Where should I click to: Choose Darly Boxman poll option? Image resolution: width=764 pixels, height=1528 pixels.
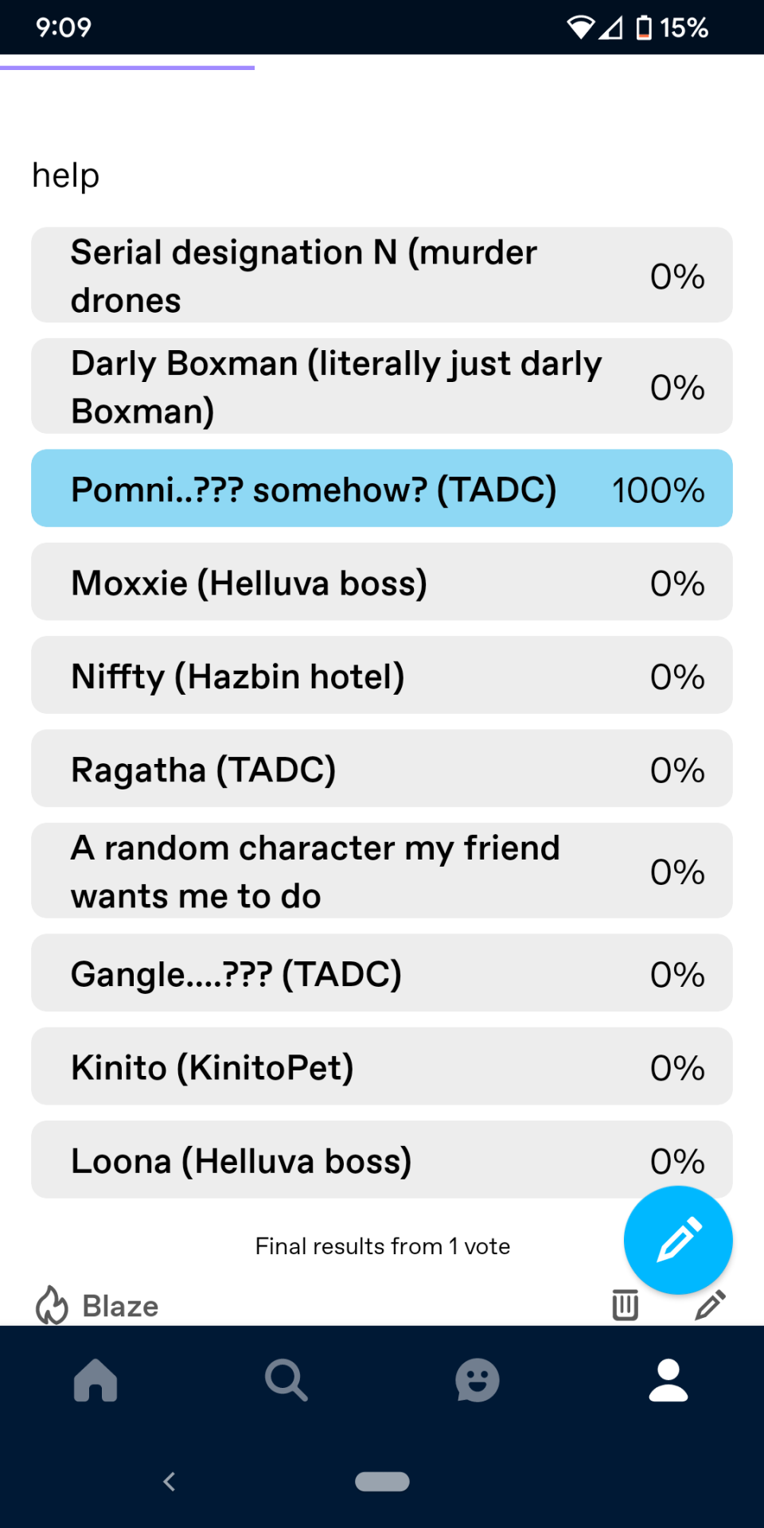point(382,386)
